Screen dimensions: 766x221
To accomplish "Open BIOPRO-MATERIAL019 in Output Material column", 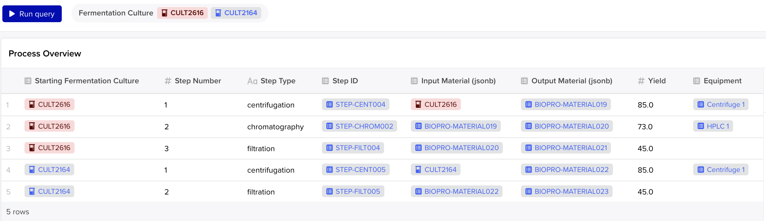I will tap(566, 104).
